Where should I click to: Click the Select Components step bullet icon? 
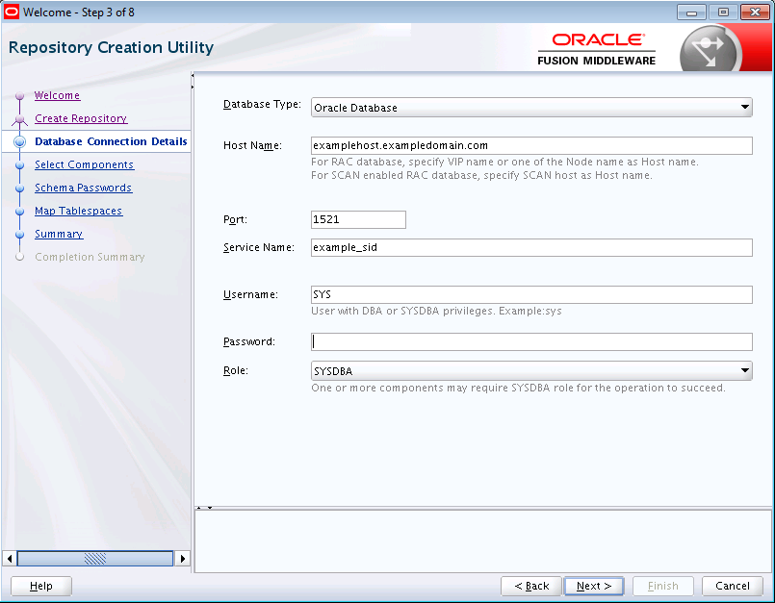point(18,165)
